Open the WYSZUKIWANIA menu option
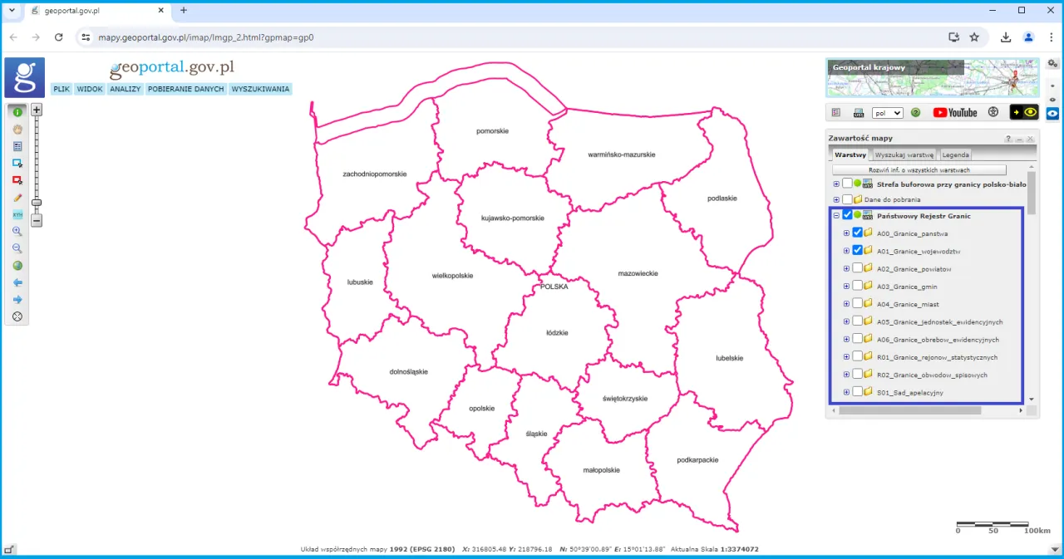This screenshot has height=559, width=1064. point(260,89)
